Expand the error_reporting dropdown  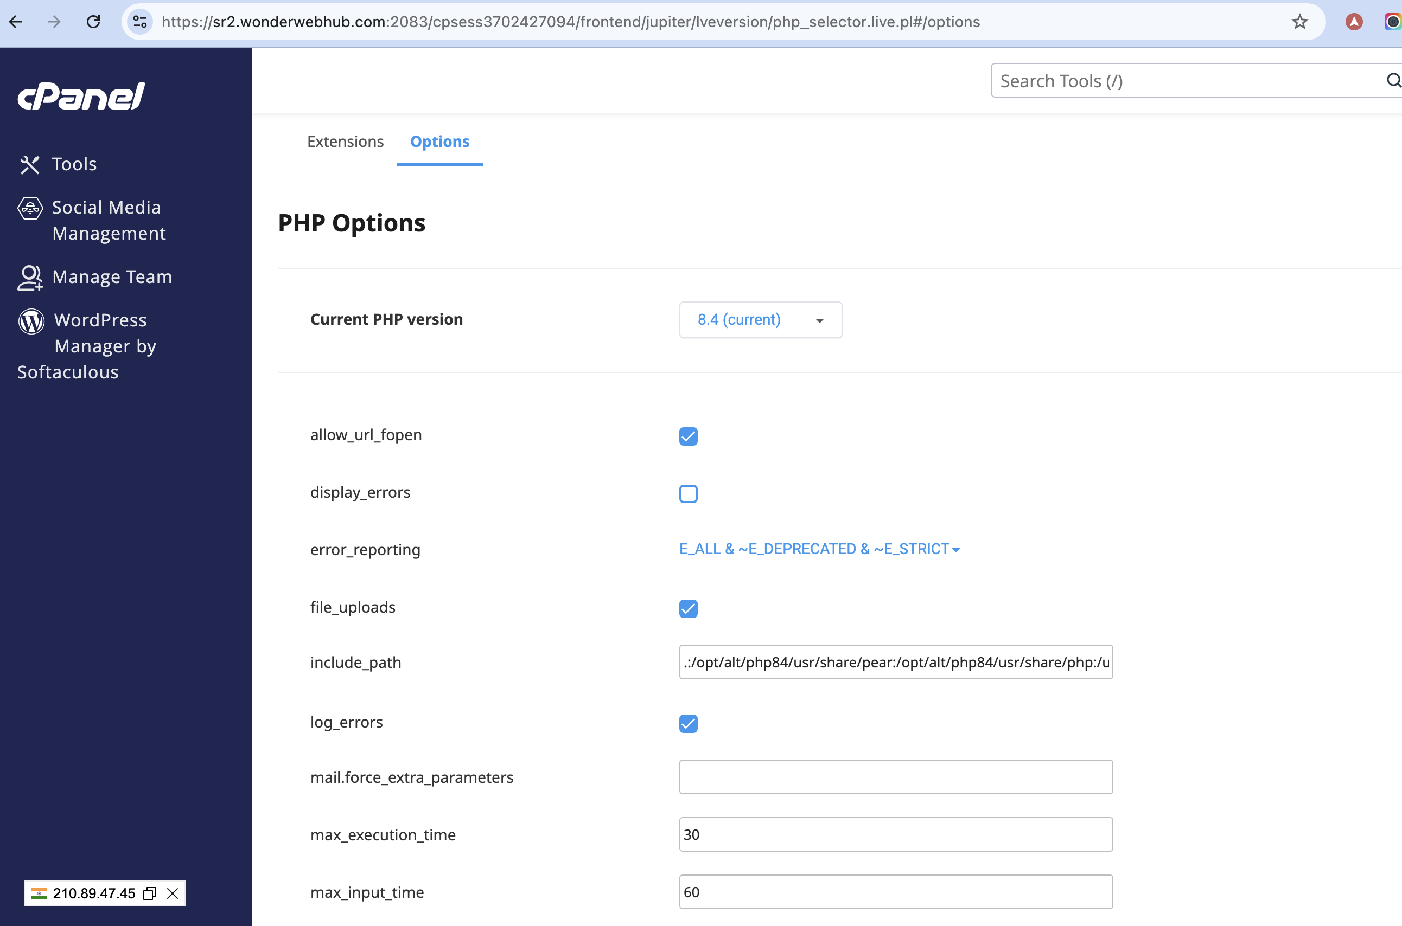click(819, 549)
